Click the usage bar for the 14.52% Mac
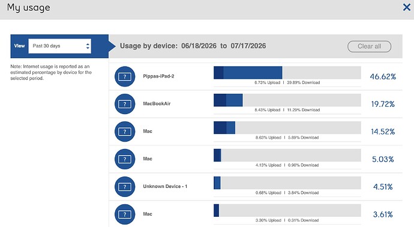This screenshot has height=227, width=414. pos(287,128)
